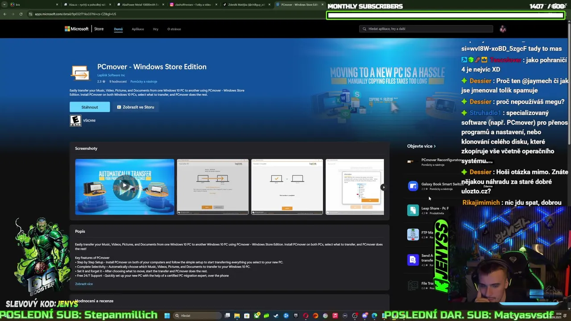Click the 9 hodnocení ratings link
The width and height of the screenshot is (571, 321).
(x=118, y=82)
